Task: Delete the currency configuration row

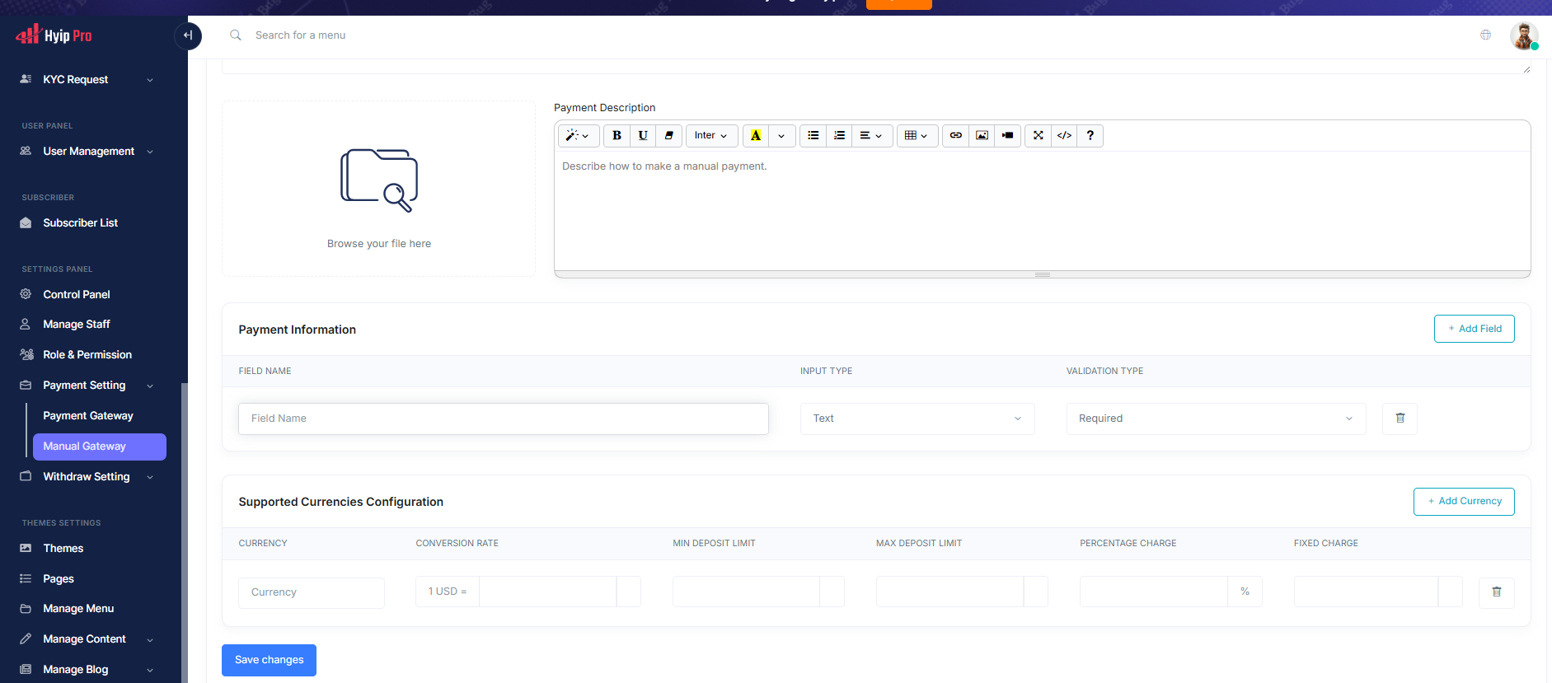Action: tap(1497, 592)
